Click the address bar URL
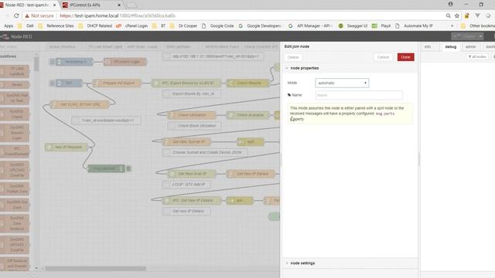Image resolution: width=495 pixels, height=278 pixels. [118, 15]
